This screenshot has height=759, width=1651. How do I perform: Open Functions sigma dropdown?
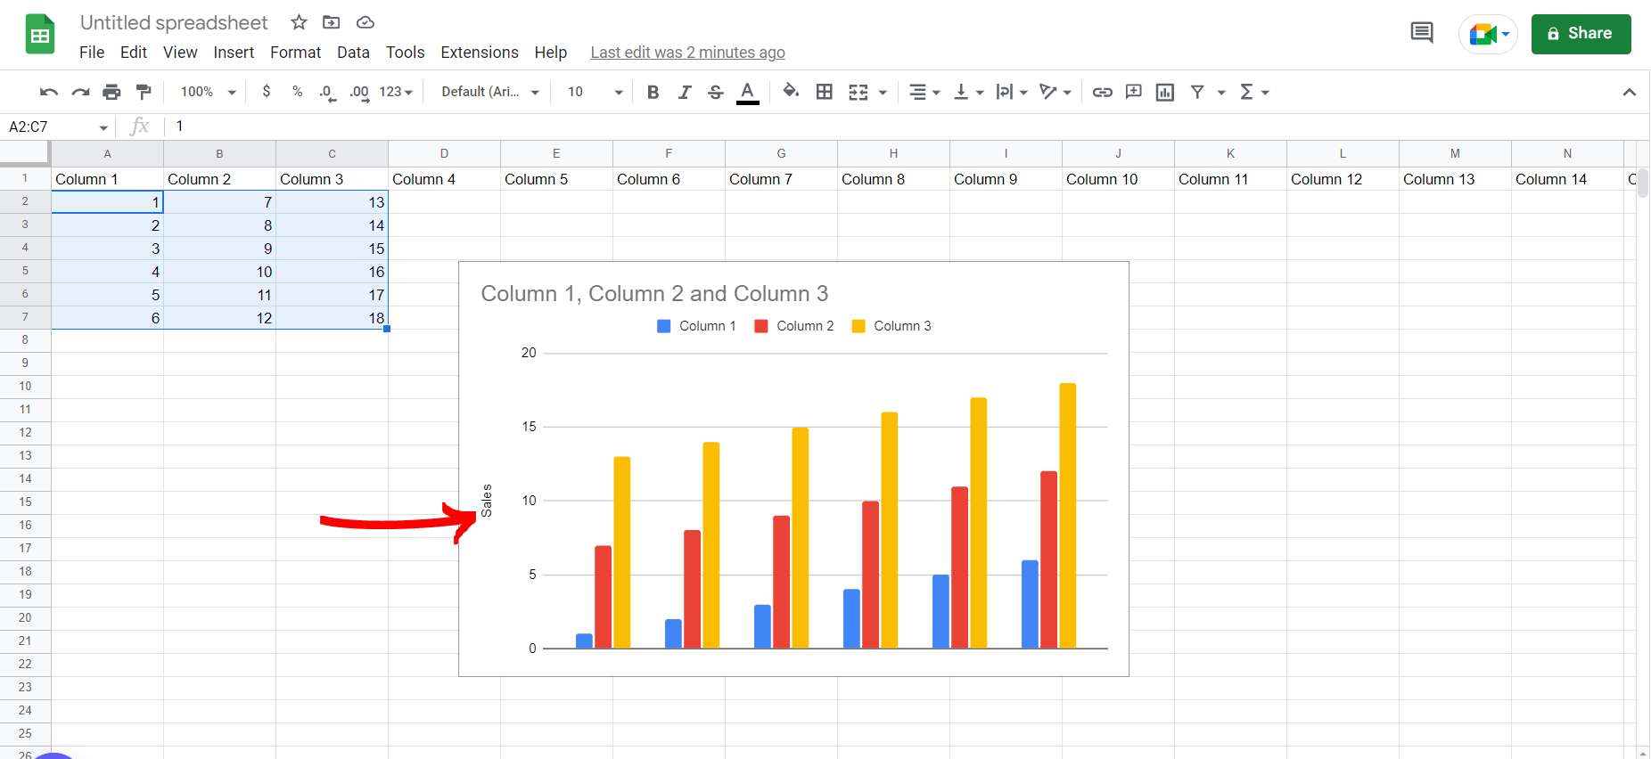click(1254, 92)
